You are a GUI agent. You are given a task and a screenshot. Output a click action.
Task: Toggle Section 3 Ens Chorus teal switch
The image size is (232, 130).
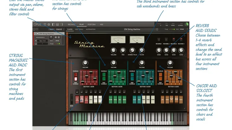pyautogui.click(x=132, y=79)
